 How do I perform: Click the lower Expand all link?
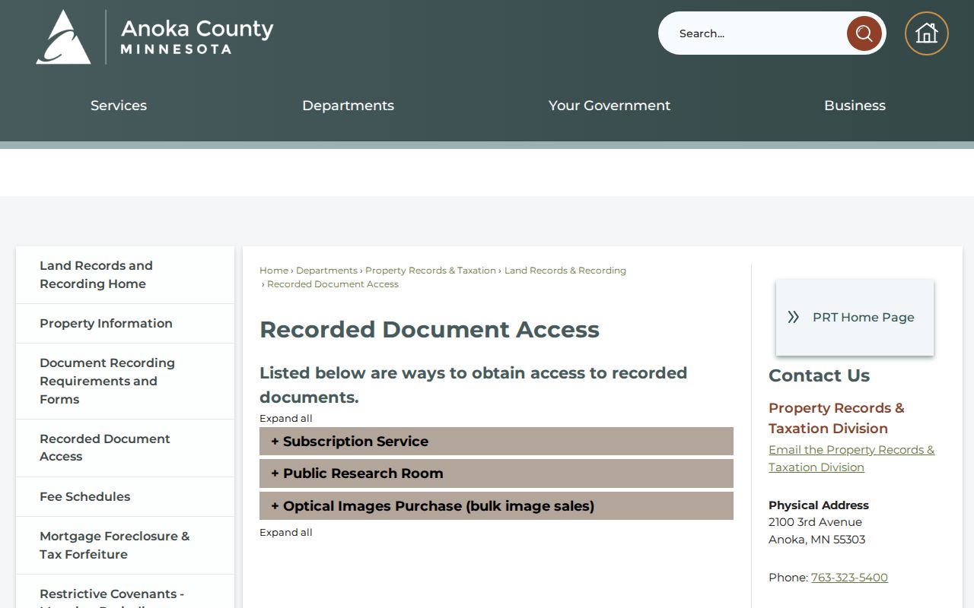(286, 533)
